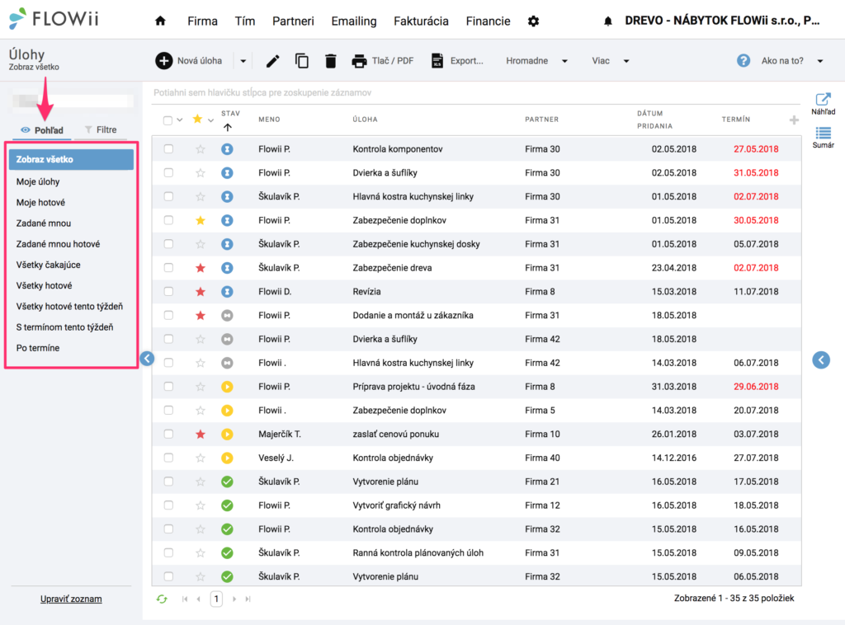
Task: Add column with the plus icon
Action: 794,120
